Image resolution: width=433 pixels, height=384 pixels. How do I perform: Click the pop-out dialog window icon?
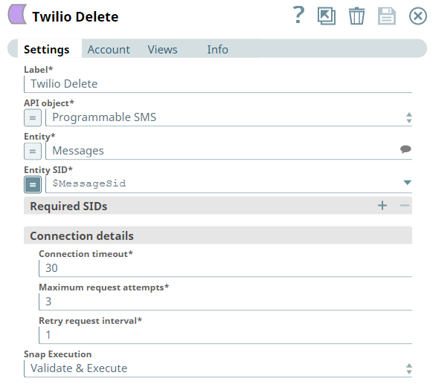coord(327,16)
